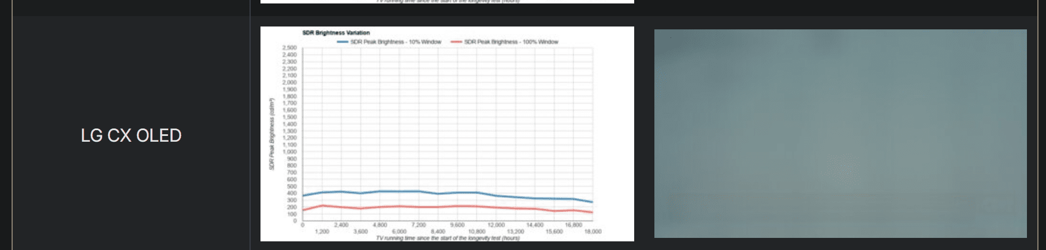Open the LG CX OLED brightness chart image
Screen dimensions: 1046x250
(447, 134)
